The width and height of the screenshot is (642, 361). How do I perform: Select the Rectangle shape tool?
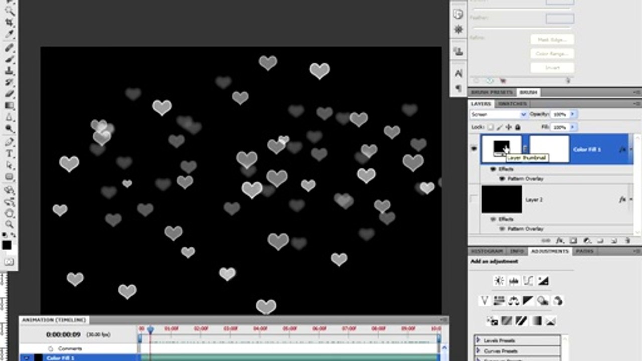coord(10,177)
